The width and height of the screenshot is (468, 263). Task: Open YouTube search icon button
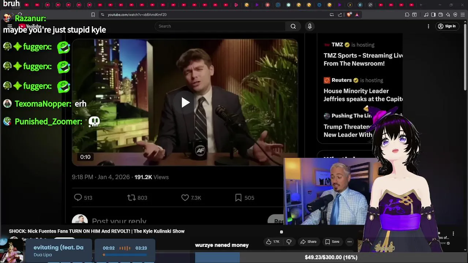coord(293,26)
